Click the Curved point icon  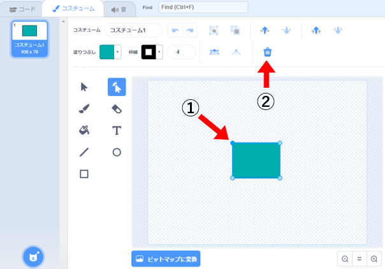(214, 52)
